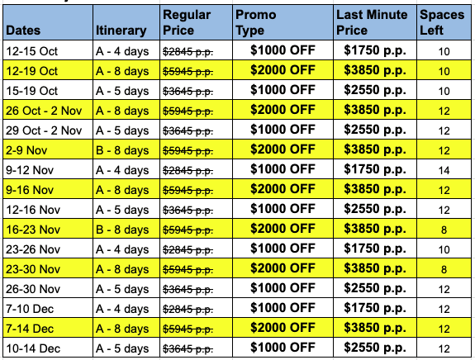Click the Itinerary header cell
The height and width of the screenshot is (360, 475).
point(126,22)
